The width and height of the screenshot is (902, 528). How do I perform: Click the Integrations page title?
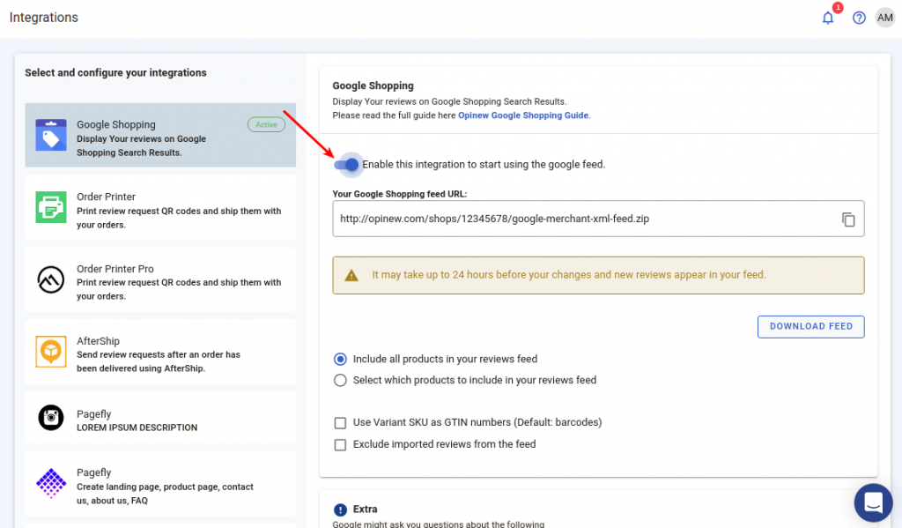44,18
